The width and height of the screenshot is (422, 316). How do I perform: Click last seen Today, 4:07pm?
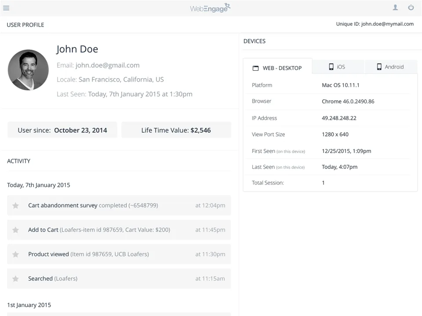pyautogui.click(x=340, y=167)
